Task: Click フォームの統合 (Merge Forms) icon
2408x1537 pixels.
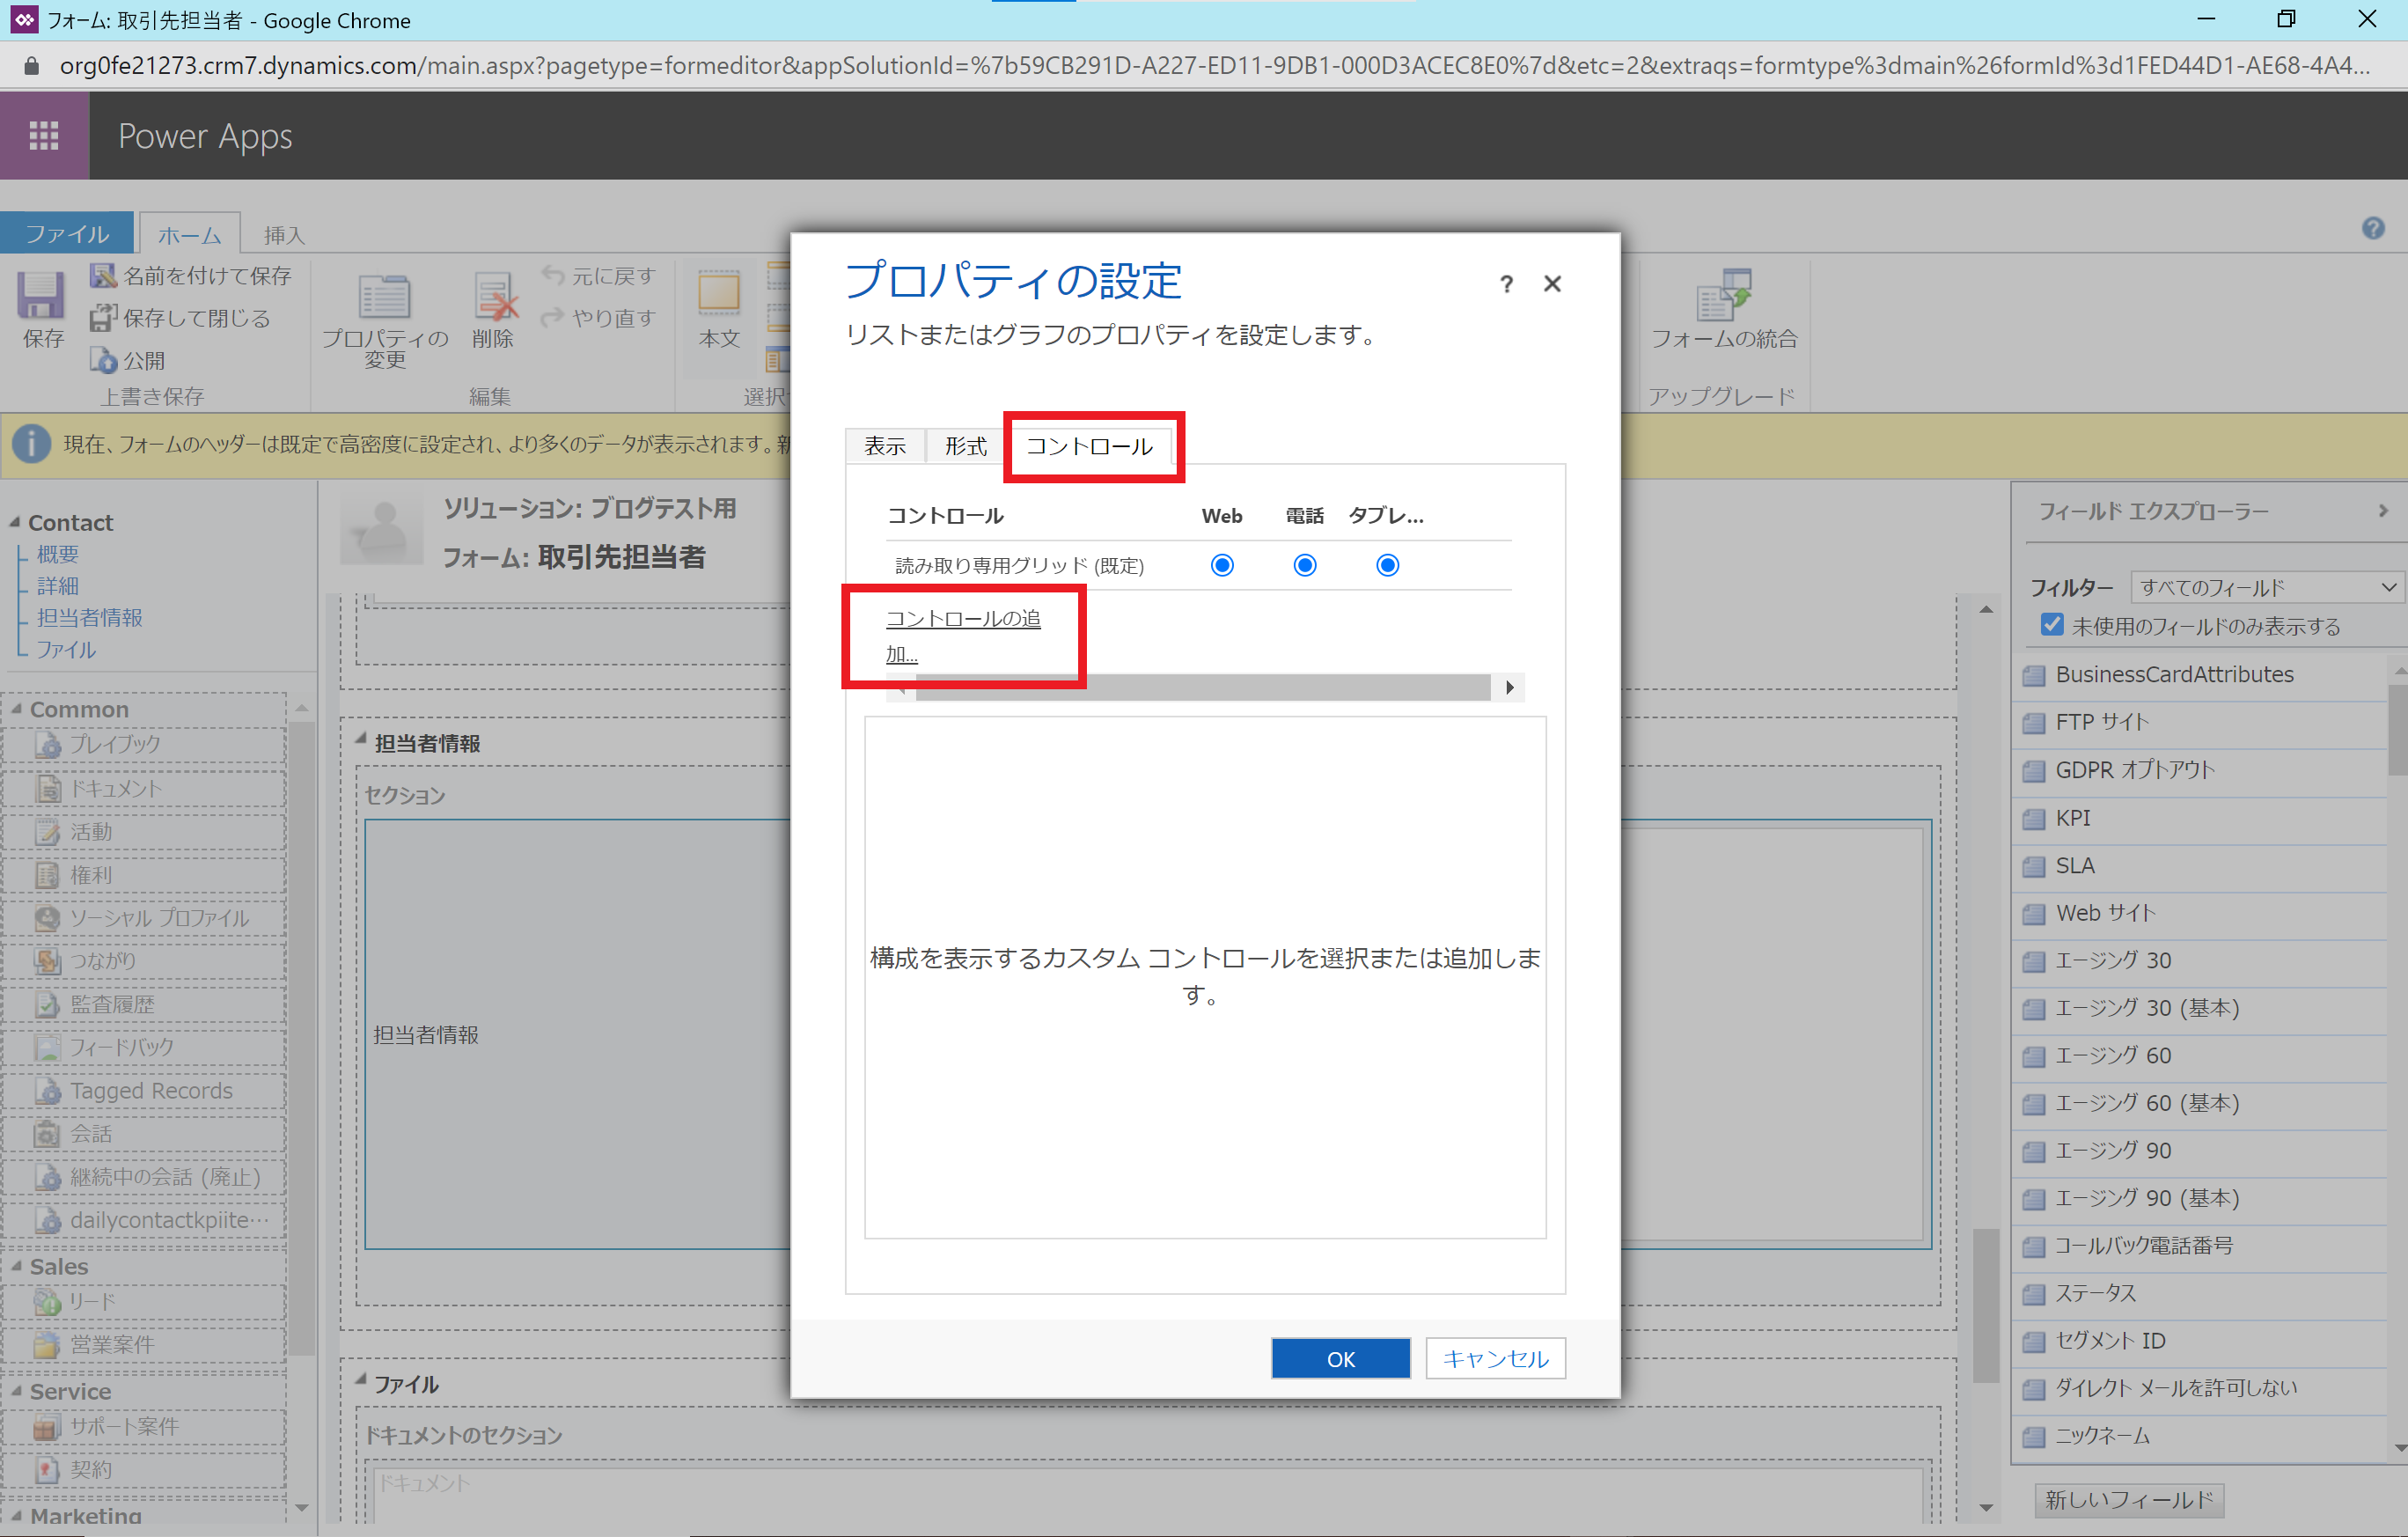Action: pos(1723,294)
